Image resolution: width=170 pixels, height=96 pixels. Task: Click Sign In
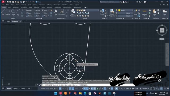coord(126,2)
